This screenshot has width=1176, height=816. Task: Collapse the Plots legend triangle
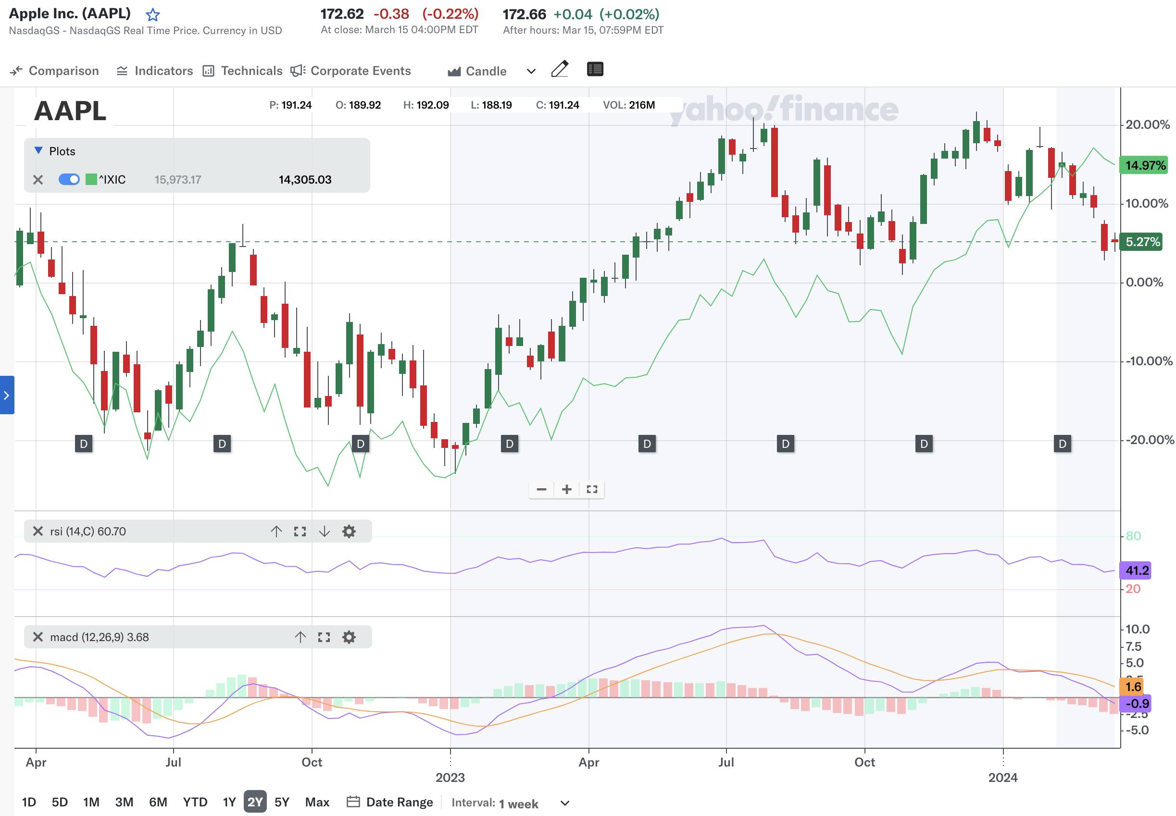[38, 151]
